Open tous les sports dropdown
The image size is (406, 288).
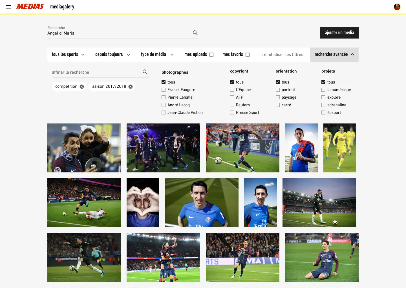(x=68, y=55)
